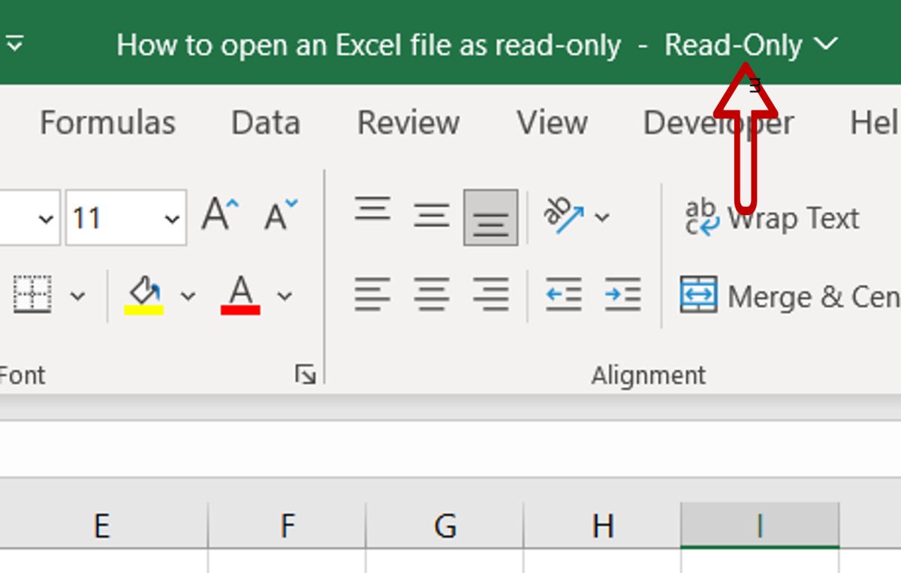
Task: Set text to Bottom Align
Action: click(490, 218)
